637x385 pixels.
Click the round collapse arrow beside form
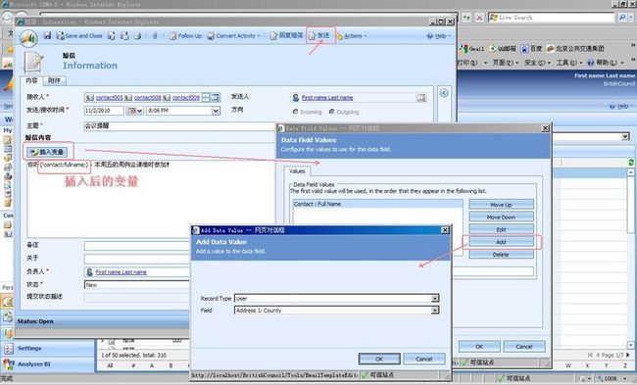click(444, 93)
